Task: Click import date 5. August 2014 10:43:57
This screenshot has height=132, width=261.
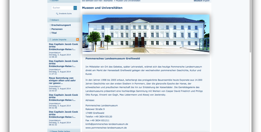Action: pyautogui.click(x=60, y=89)
